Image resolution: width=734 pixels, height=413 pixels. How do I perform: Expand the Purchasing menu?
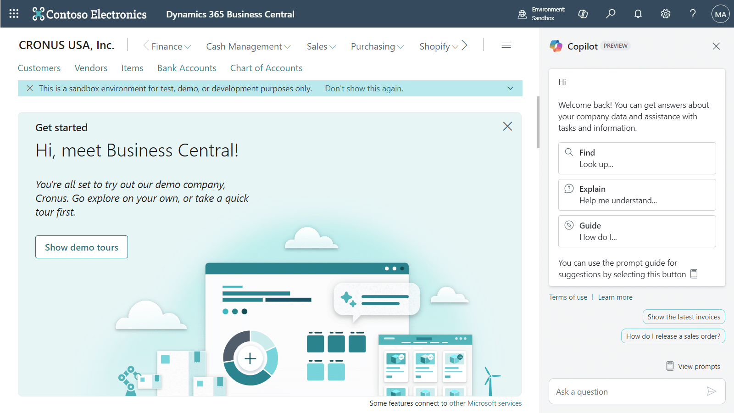(x=377, y=46)
